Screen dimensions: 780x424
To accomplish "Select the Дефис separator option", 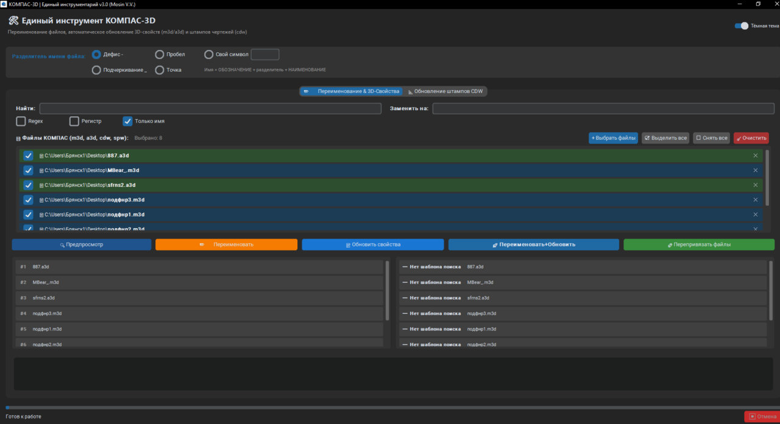I will (x=96, y=54).
